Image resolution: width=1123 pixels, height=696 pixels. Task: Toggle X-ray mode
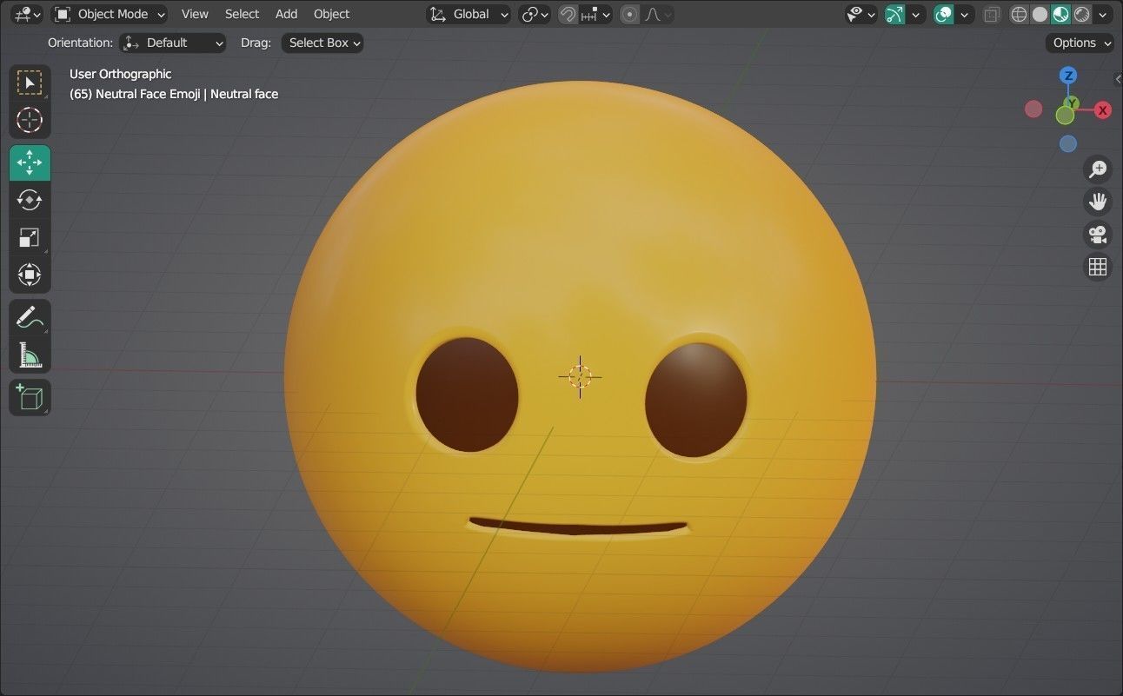point(992,14)
